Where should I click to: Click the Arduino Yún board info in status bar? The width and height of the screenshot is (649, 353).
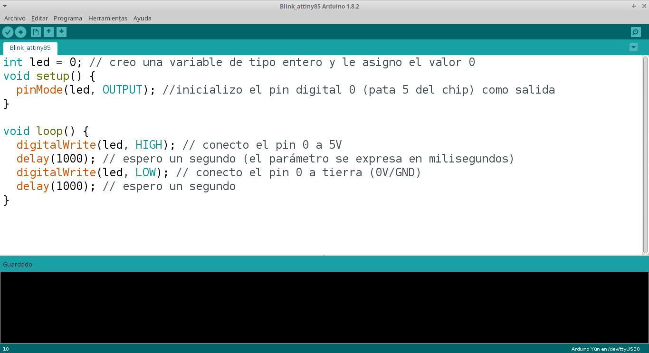(x=605, y=349)
